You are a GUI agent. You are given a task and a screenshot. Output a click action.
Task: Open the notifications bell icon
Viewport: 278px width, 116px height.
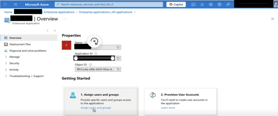(202, 5)
